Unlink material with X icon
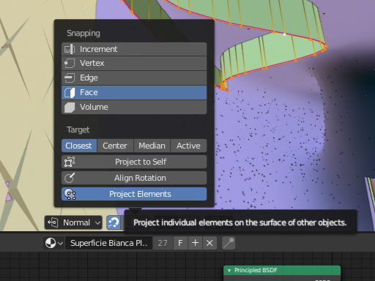Screen dimensions: 375x281 click(209, 243)
